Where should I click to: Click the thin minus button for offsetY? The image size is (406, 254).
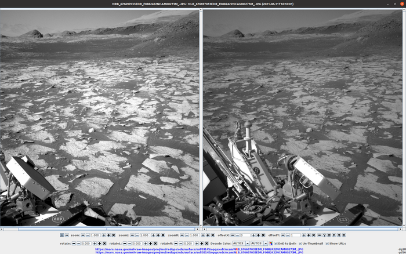click(x=288, y=235)
